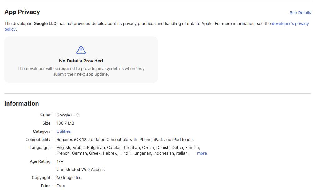Click the No Details Provided panel

81,59
